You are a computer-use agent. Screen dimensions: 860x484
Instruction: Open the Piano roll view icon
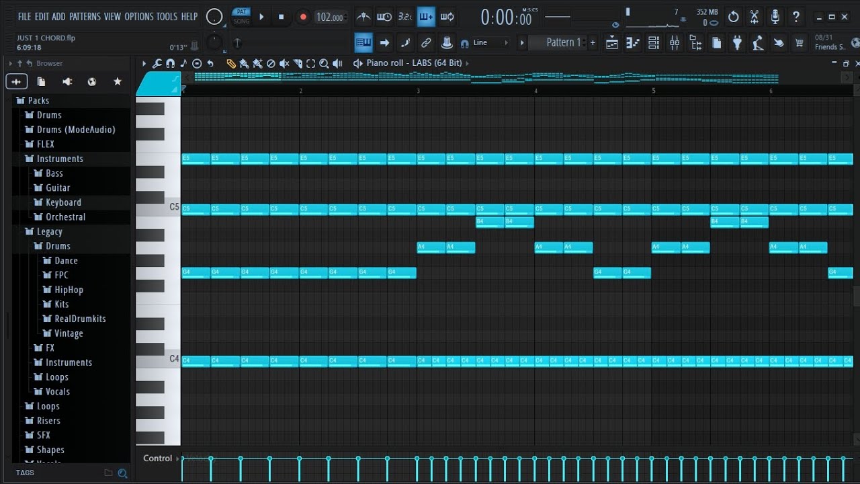(633, 43)
